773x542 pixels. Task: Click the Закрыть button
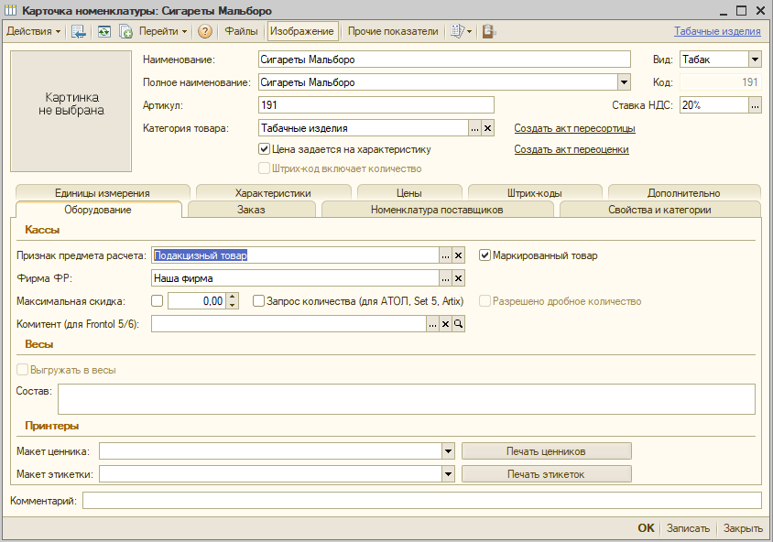coord(743,528)
